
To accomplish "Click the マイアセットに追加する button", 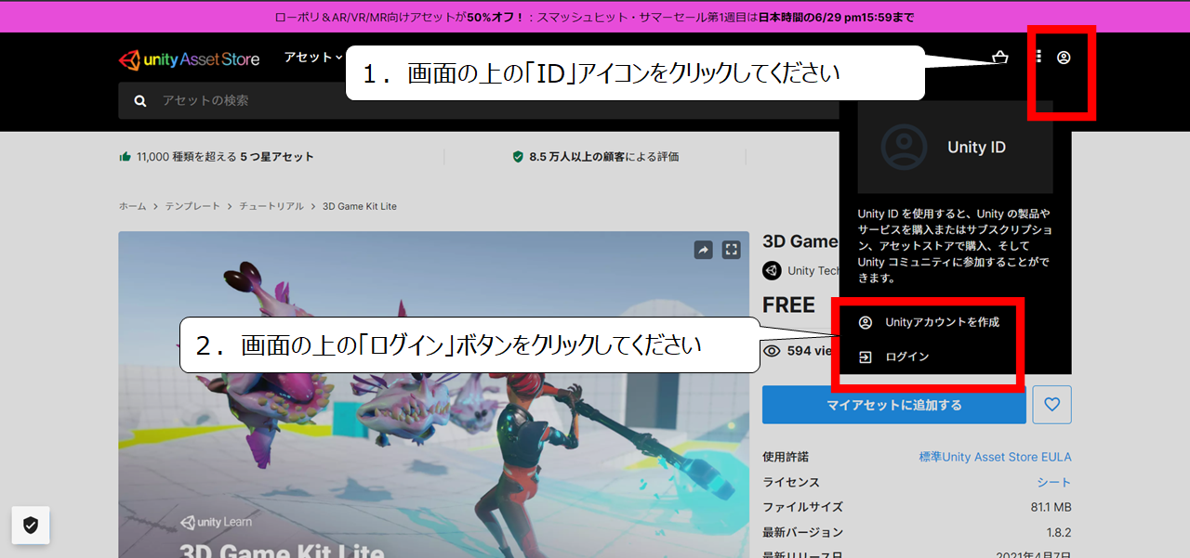I will point(894,405).
